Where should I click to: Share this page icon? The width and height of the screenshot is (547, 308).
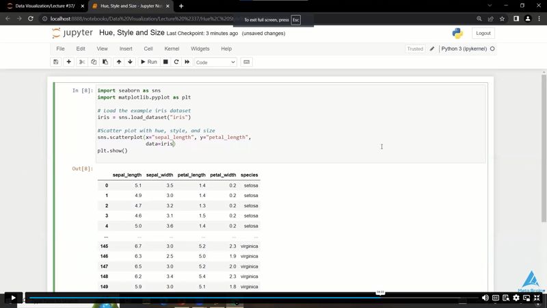click(490, 19)
